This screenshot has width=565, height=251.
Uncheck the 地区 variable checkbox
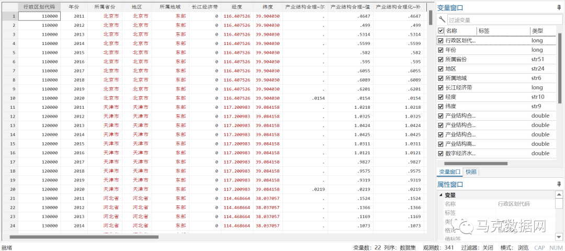440,69
